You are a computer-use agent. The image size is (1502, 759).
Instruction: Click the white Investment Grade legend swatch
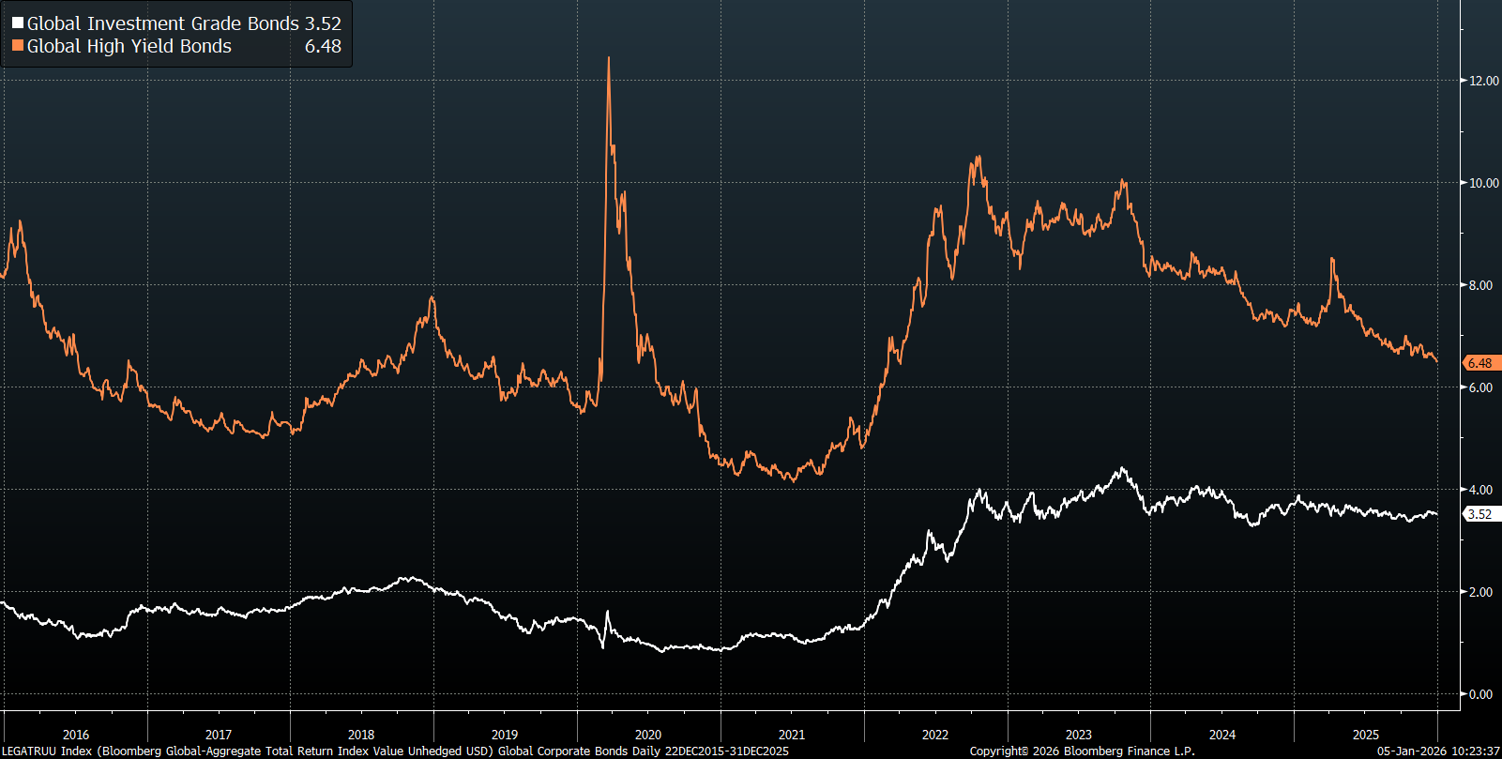[x=18, y=23]
